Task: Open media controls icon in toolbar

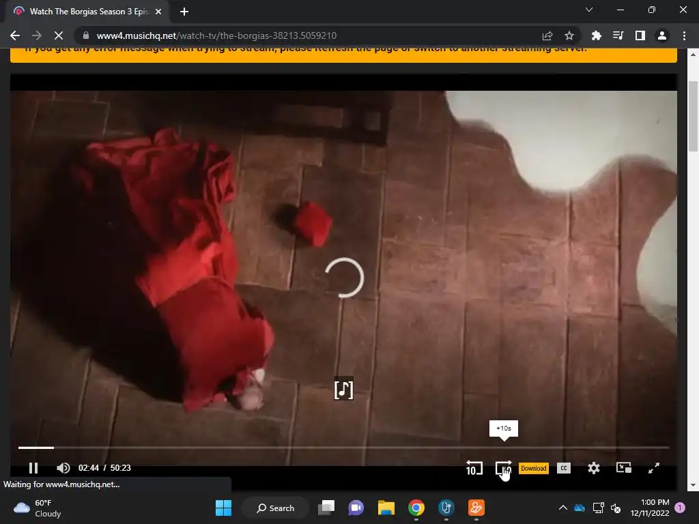Action: (x=618, y=35)
